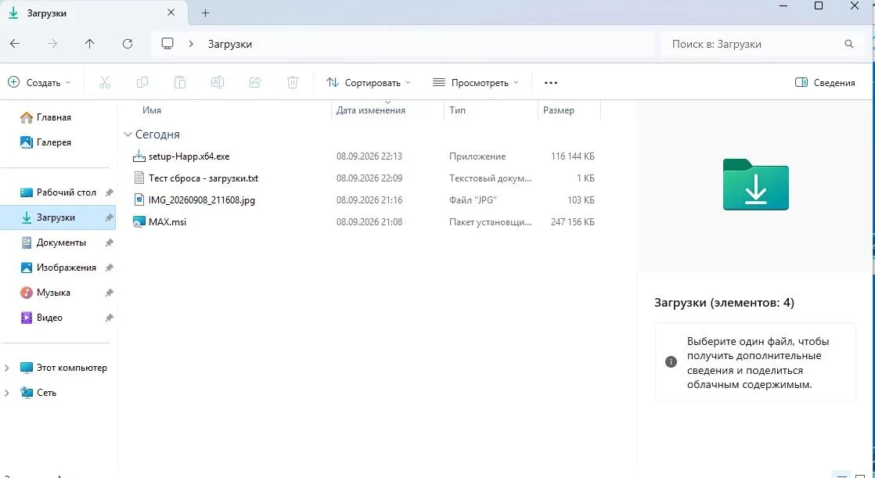Sort by the Имя column header
875x478 pixels.
(152, 110)
